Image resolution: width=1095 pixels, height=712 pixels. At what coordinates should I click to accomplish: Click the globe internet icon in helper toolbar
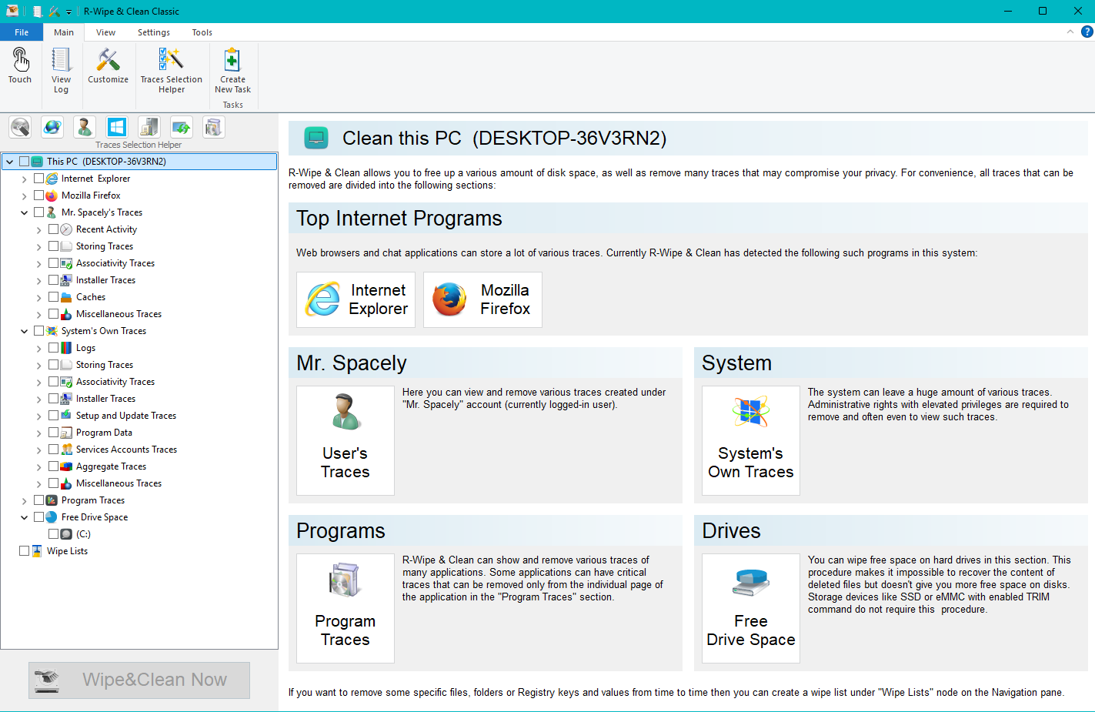tap(52, 127)
